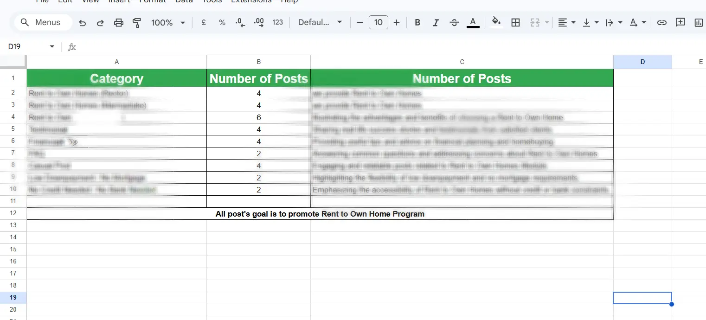Click the selected cell D19
Screen dimensions: 706x320
pyautogui.click(x=642, y=298)
